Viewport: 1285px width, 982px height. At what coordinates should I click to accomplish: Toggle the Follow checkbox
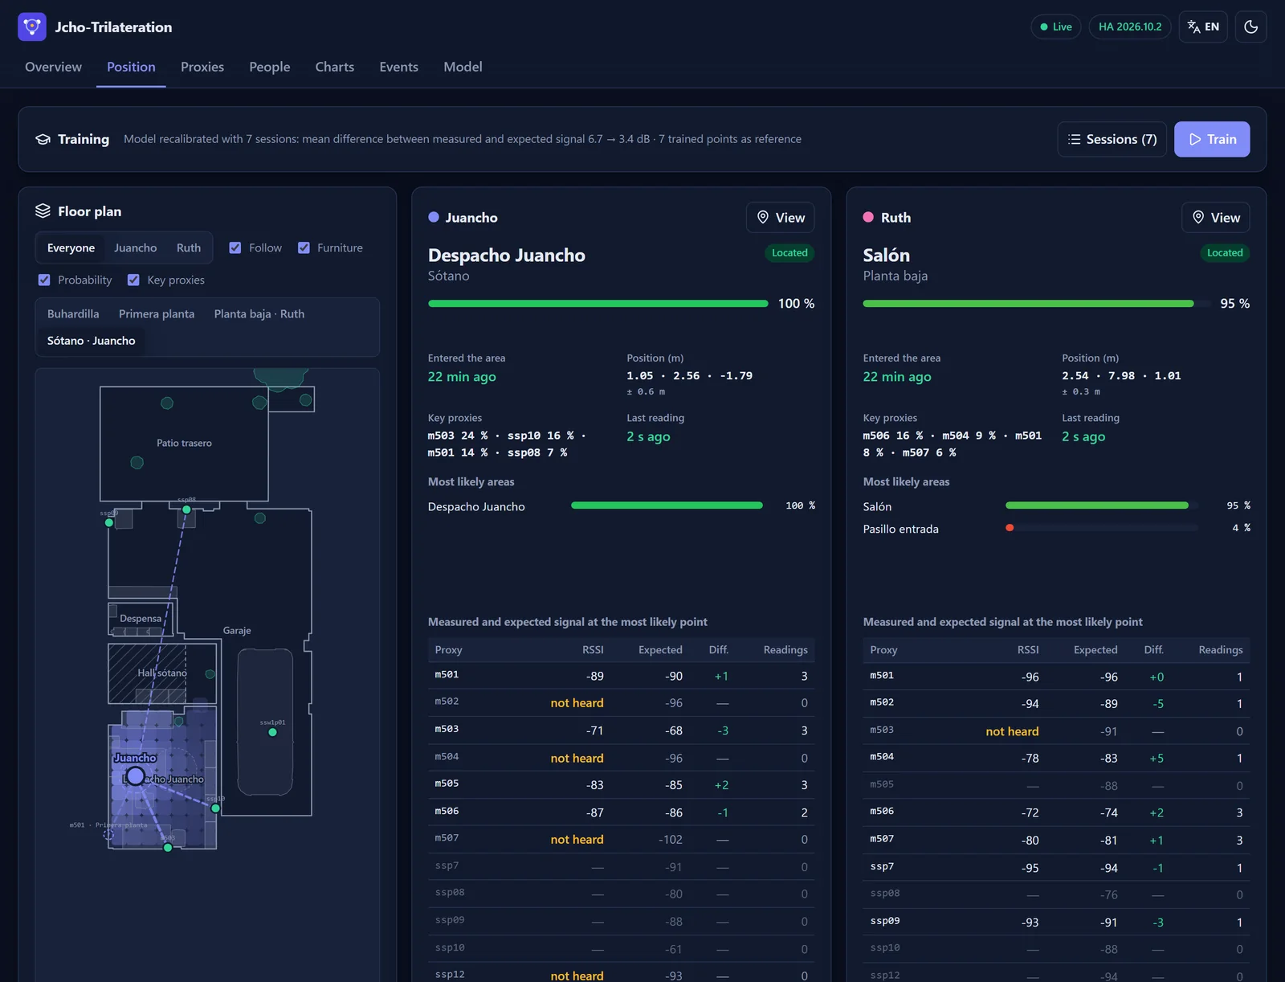coord(235,248)
